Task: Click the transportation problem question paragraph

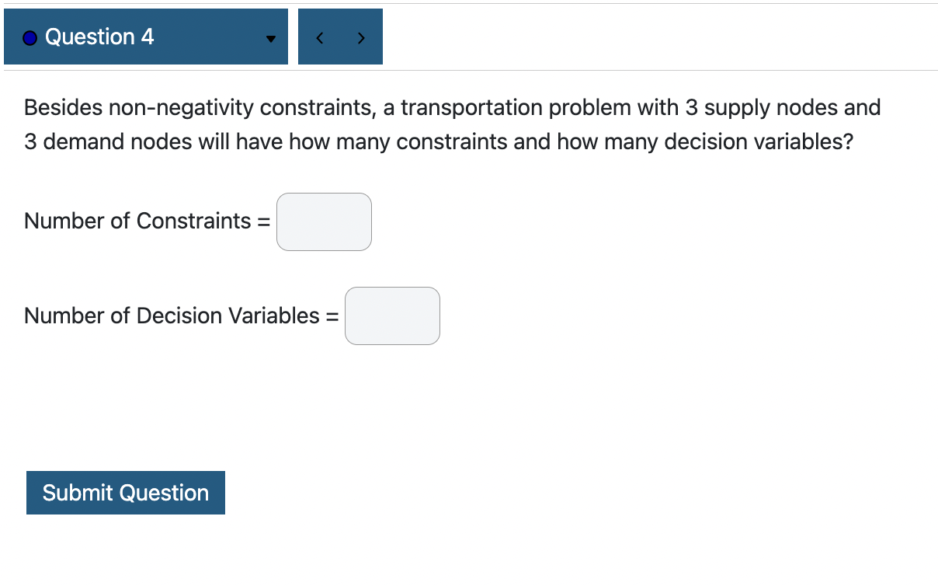Action: click(453, 124)
